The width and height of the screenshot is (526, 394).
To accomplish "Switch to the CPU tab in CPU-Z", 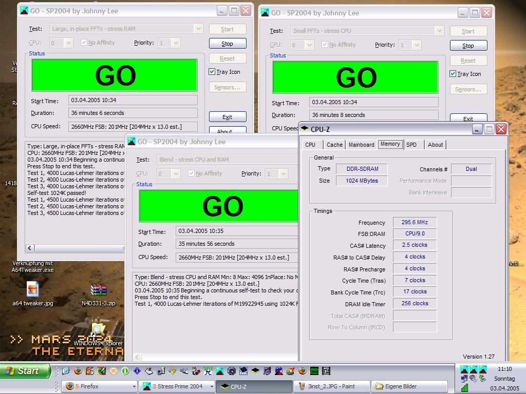I will (x=310, y=145).
